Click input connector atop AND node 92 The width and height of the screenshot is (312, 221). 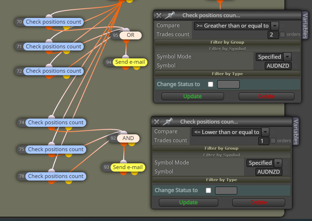[124, 133]
